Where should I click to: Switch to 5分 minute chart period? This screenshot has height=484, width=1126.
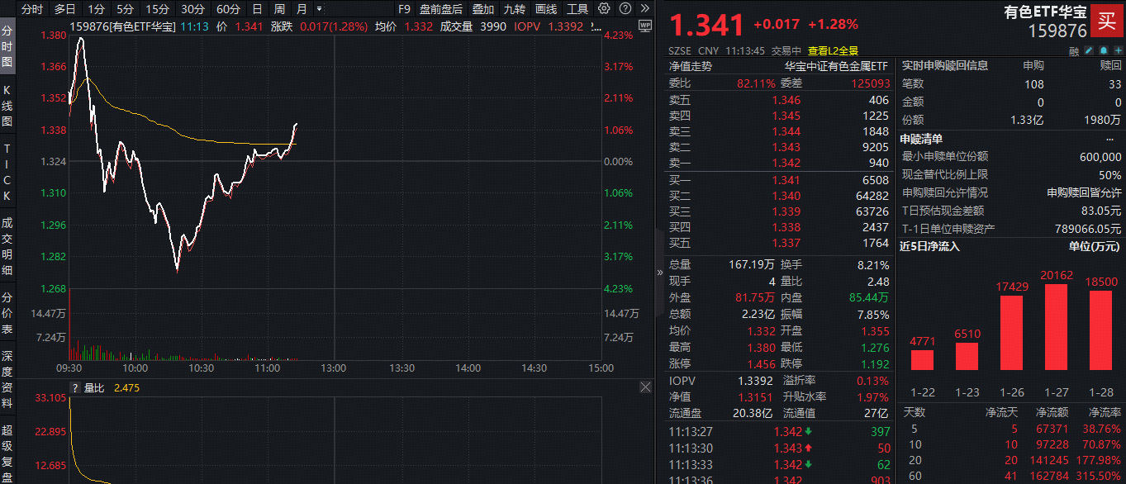pos(125,9)
